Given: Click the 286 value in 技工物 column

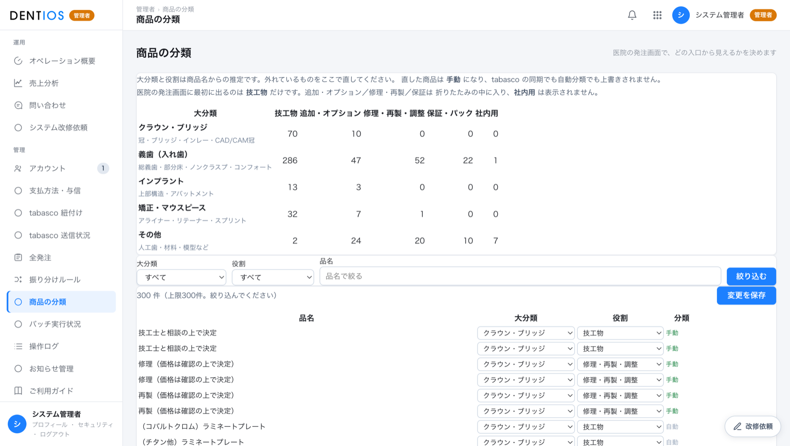Looking at the screenshot, I should (x=290, y=161).
